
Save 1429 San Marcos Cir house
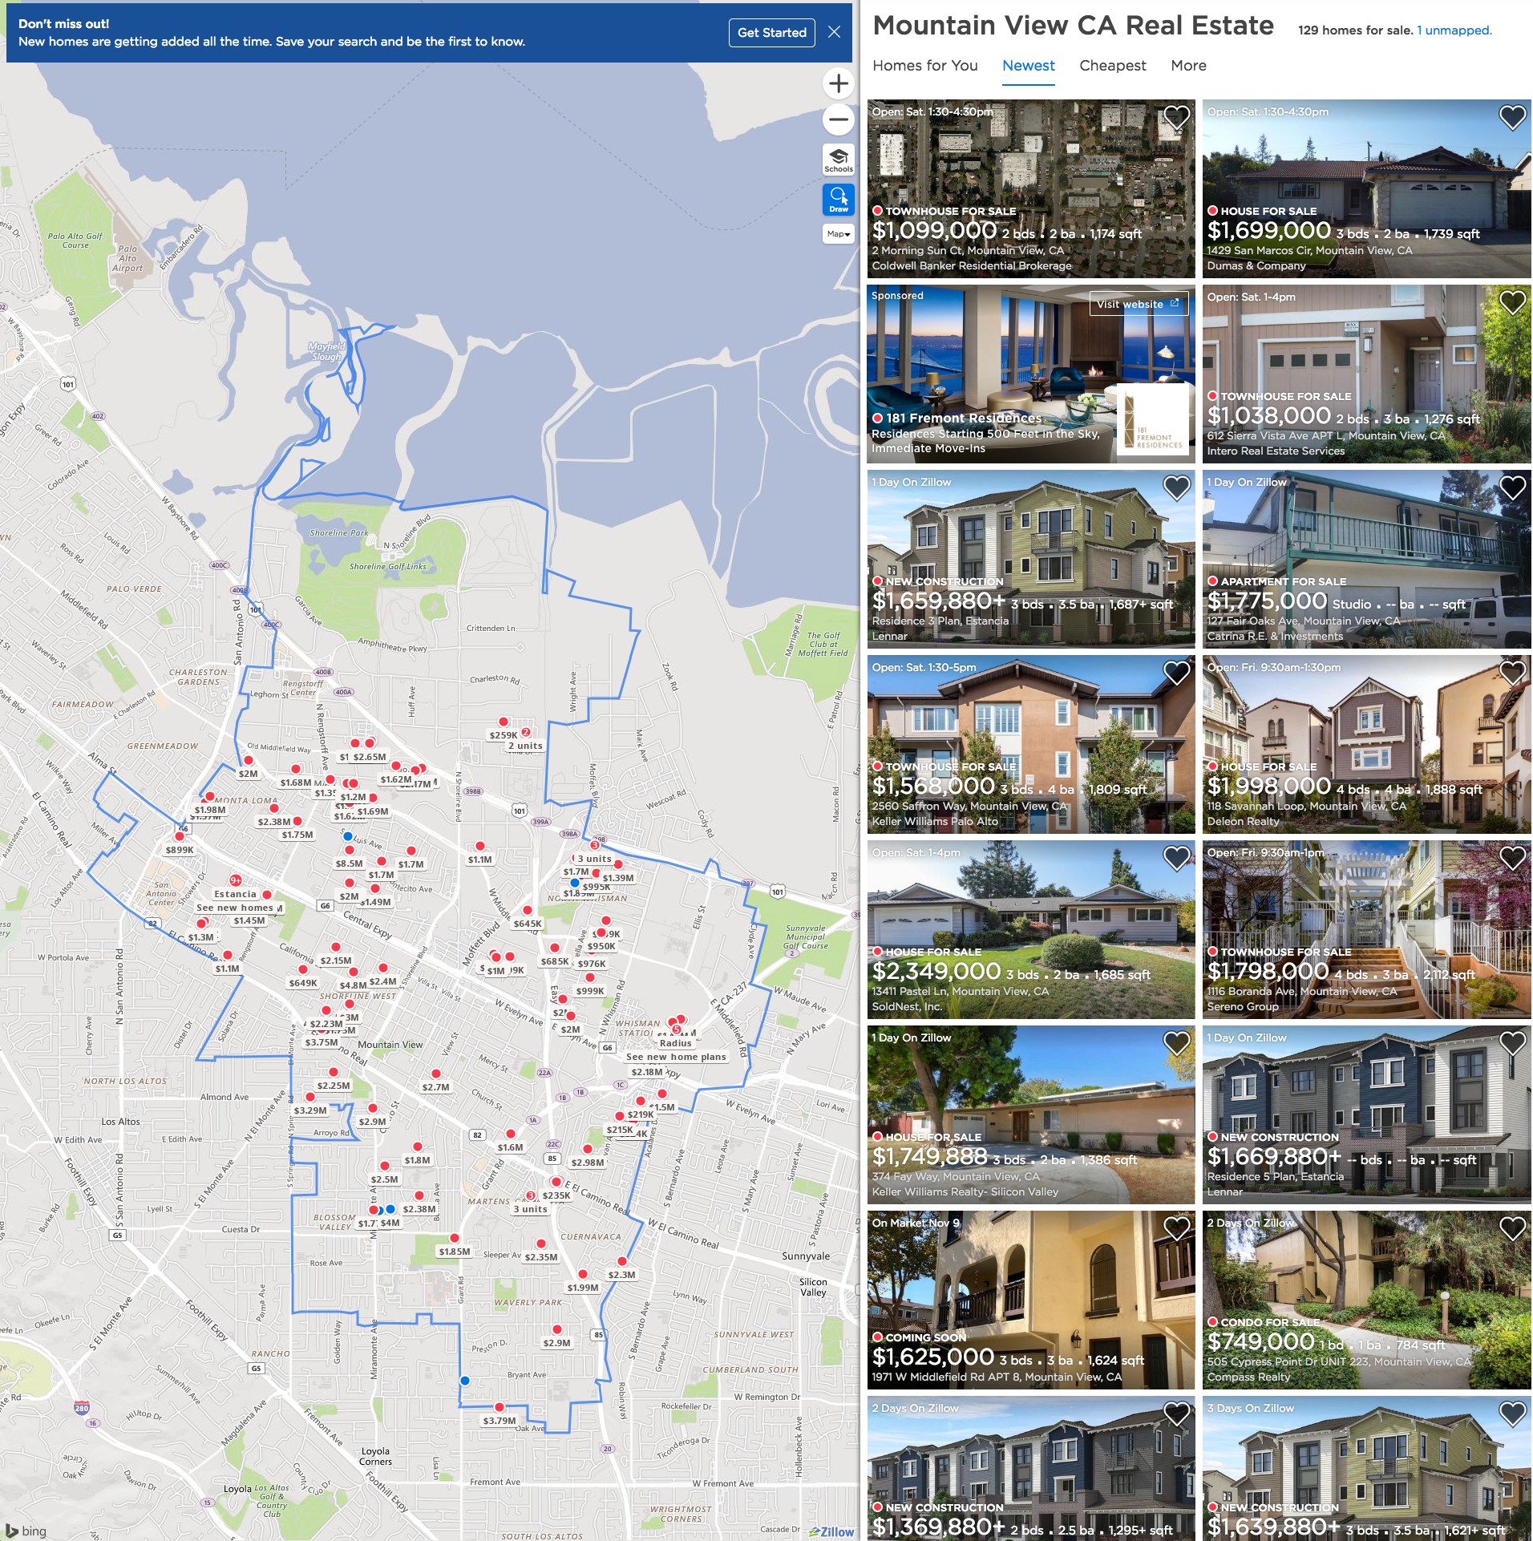coord(1512,118)
